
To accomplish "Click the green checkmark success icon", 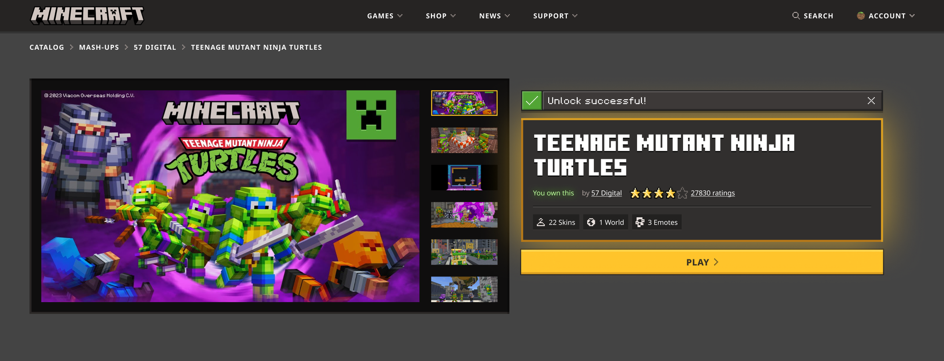I will (x=532, y=101).
